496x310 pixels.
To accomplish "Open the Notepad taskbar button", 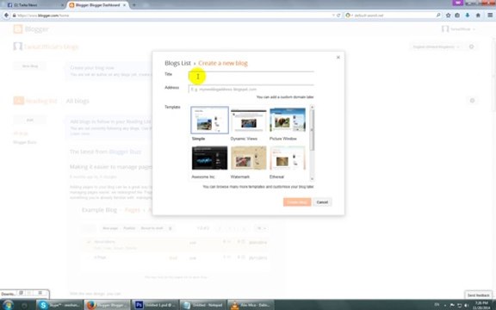I will 202,305.
